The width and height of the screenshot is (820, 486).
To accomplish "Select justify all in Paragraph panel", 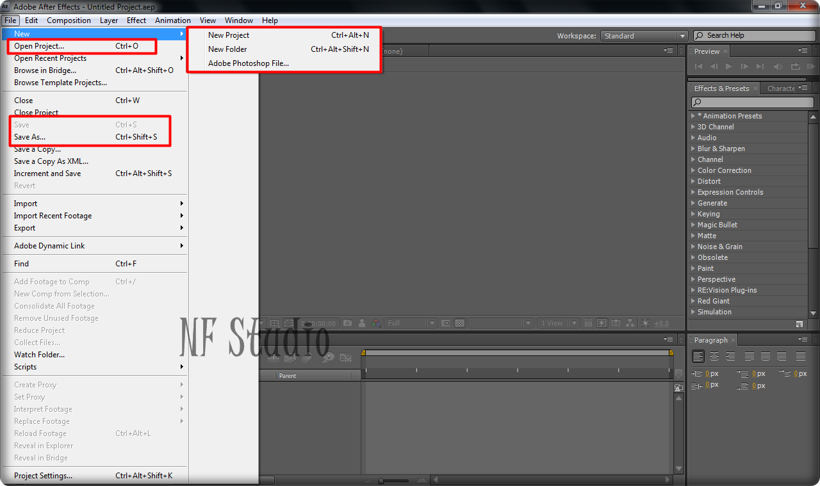I will [801, 356].
